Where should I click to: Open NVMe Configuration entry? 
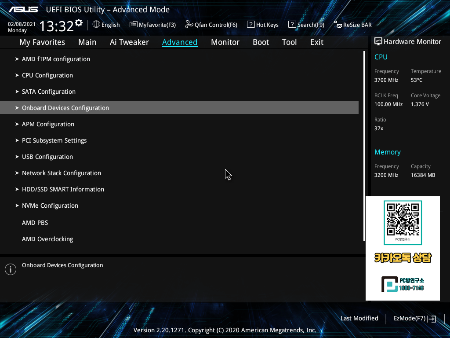pyautogui.click(x=50, y=206)
